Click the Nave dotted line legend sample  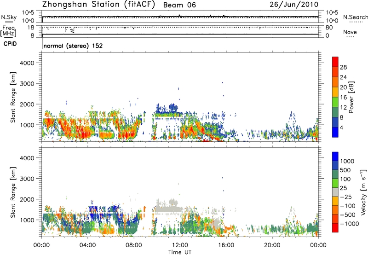point(350,37)
